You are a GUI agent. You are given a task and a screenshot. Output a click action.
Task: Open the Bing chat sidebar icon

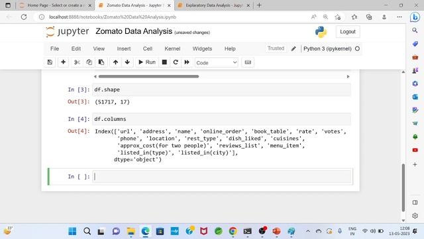click(415, 17)
